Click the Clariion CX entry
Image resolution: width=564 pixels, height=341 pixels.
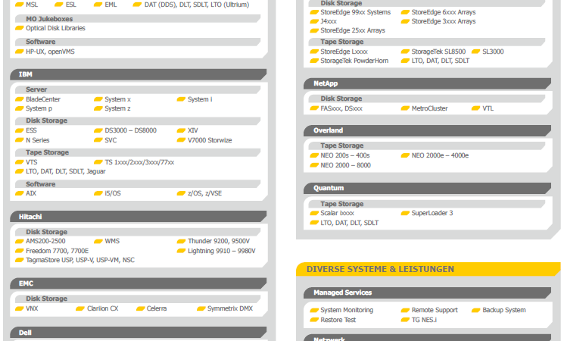click(102, 308)
